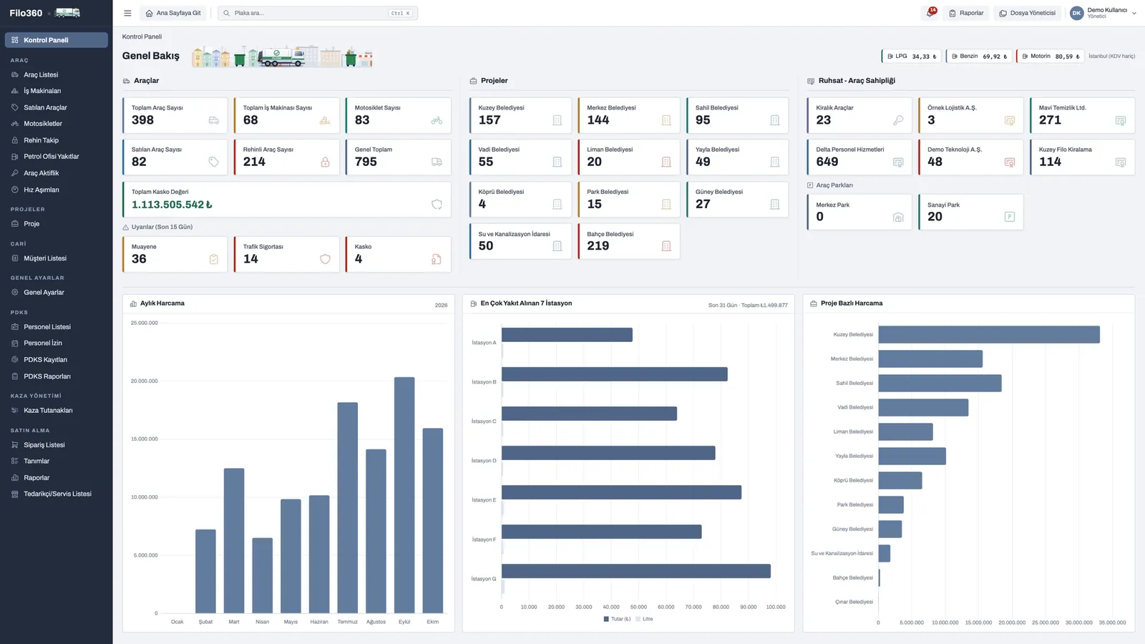The height and width of the screenshot is (644, 1145).
Task: Go to Petrol Ofisi Yakıtlar menu item
Action: coord(57,157)
